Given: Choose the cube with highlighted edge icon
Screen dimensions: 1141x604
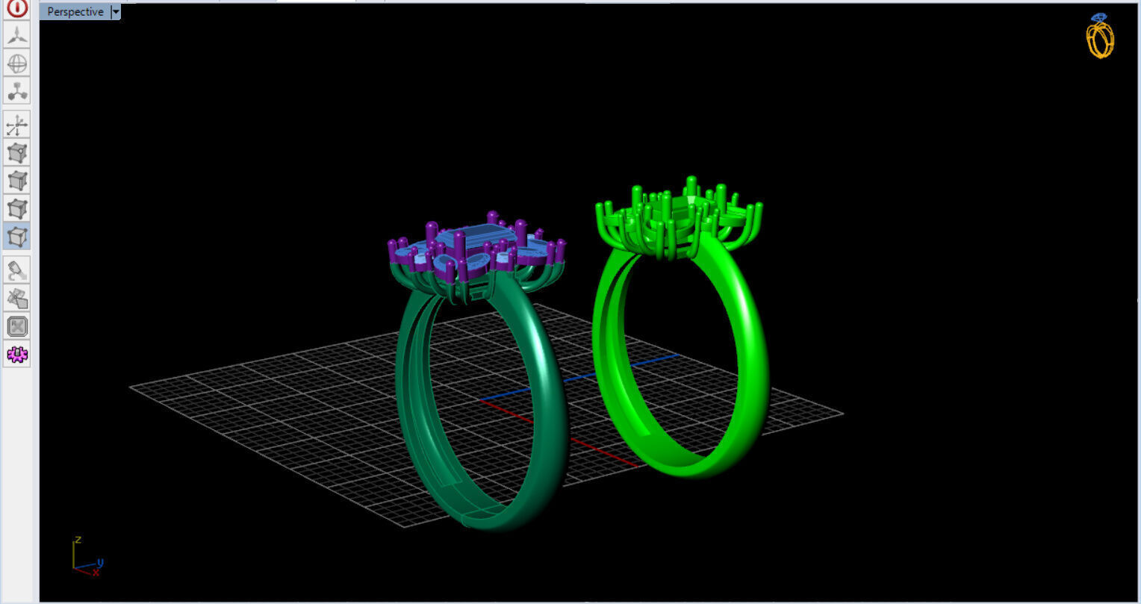Looking at the screenshot, I should point(17,181).
